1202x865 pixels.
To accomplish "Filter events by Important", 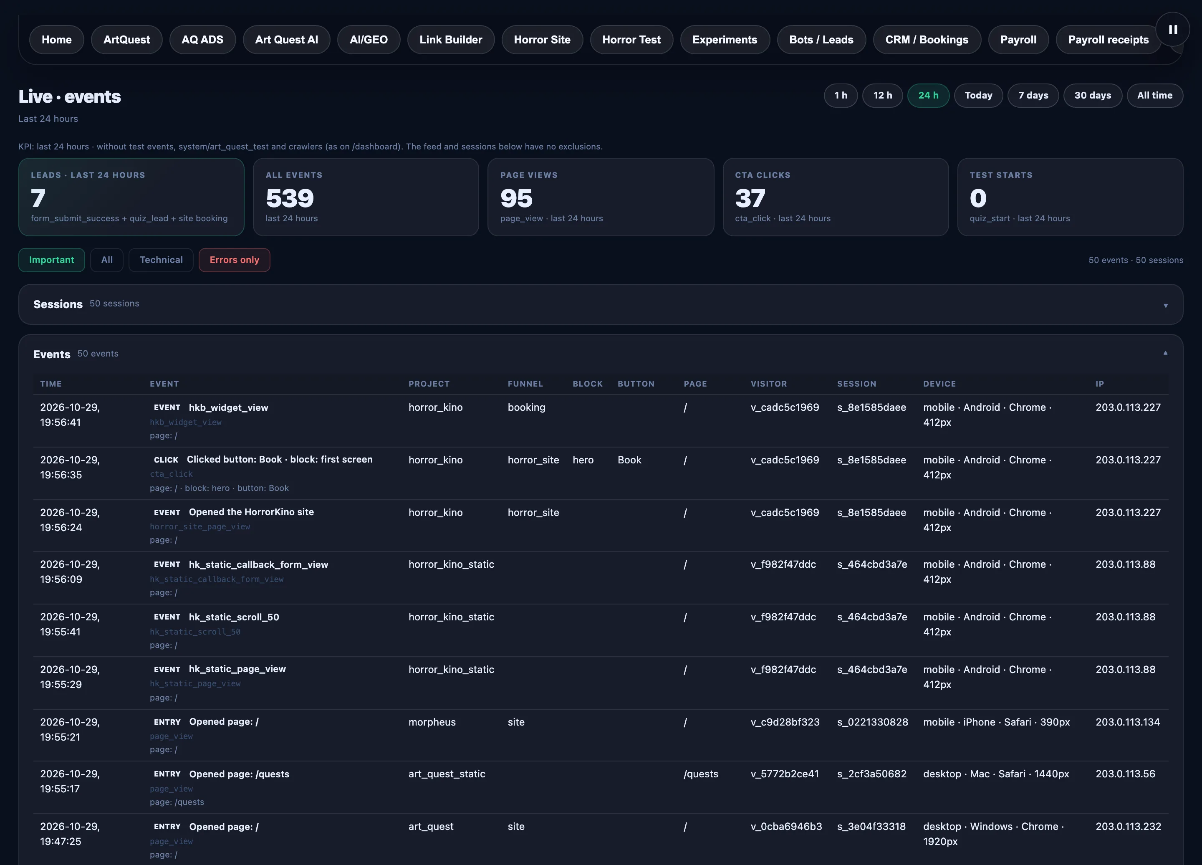I will point(51,260).
